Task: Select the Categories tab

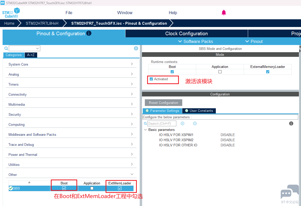Action: pyautogui.click(x=14, y=55)
